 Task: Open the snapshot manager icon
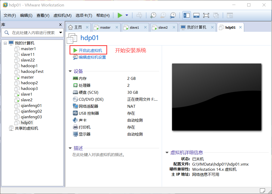pyautogui.click(x=173, y=15)
